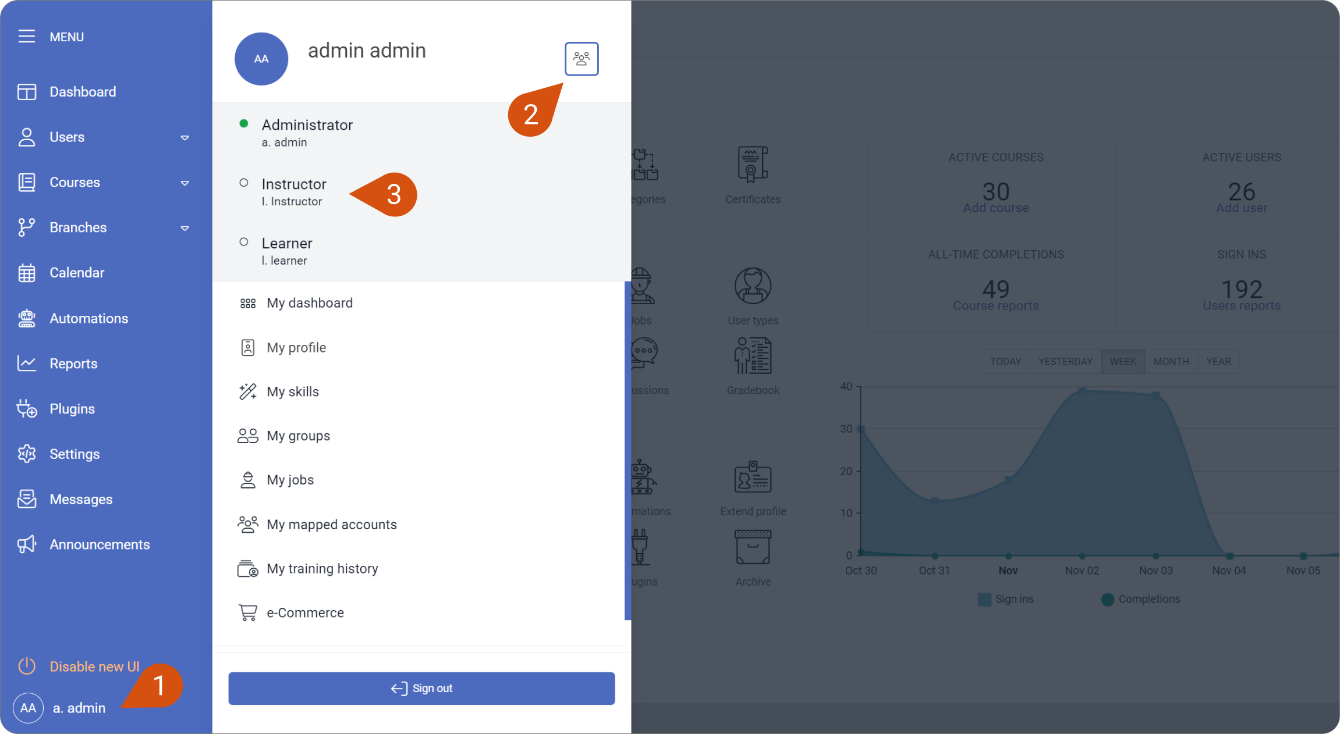Click the My skills wand icon
This screenshot has height=734, width=1340.
click(248, 391)
